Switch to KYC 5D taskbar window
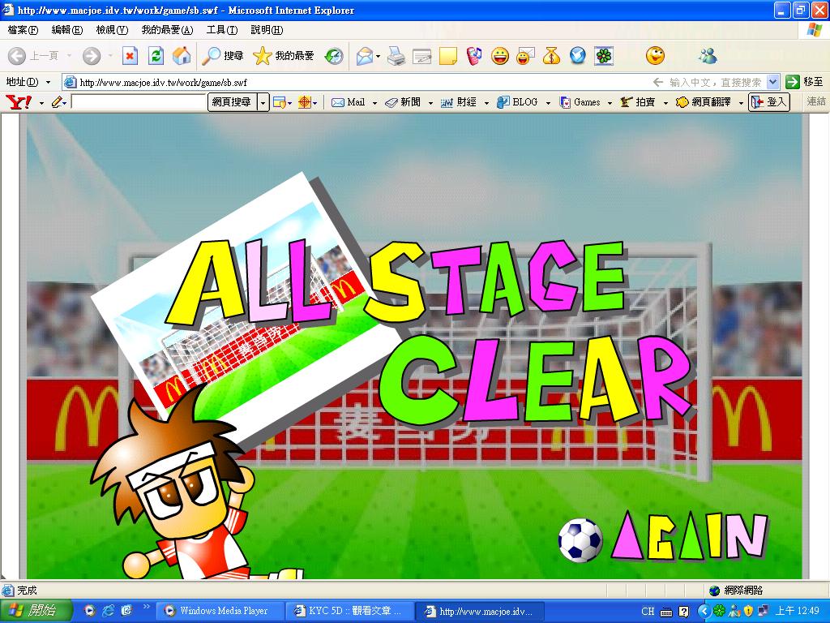 pos(350,611)
